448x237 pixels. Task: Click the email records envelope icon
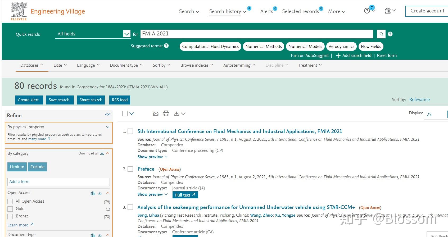(x=156, y=113)
